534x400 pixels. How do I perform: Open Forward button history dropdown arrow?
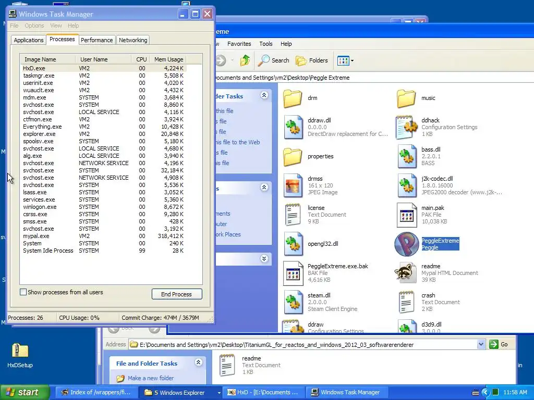(x=232, y=60)
